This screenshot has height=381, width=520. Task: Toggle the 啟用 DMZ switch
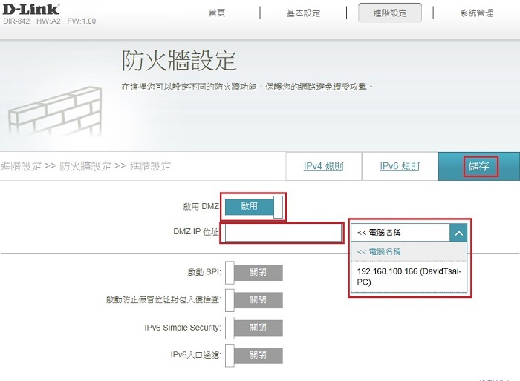click(x=254, y=207)
